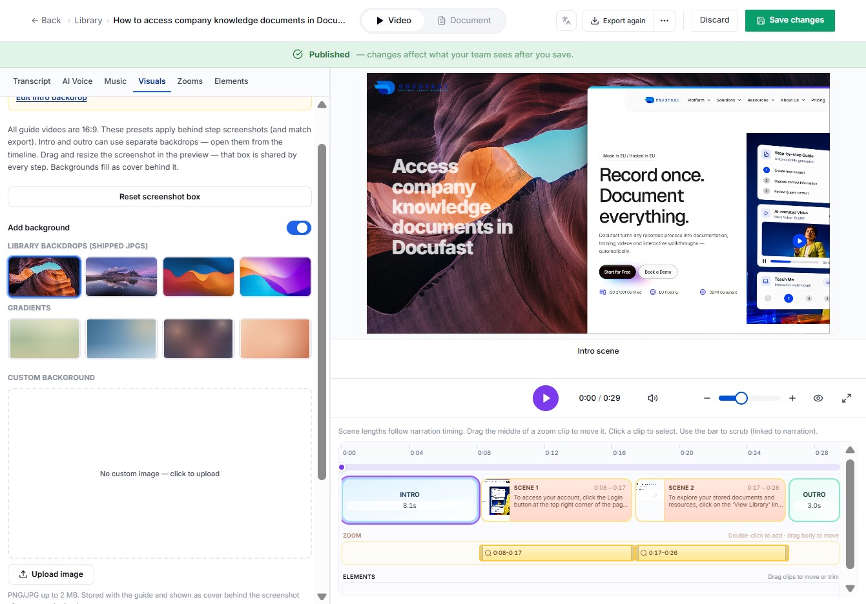This screenshot has width=866, height=604.
Task: Open the Elements tab
Action: click(231, 81)
